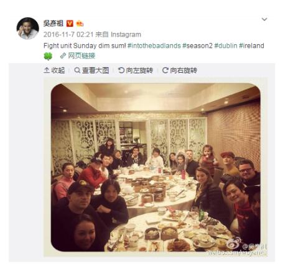The width and height of the screenshot is (285, 266).
Task: Click the orange V verified badge
Action: 70,24
